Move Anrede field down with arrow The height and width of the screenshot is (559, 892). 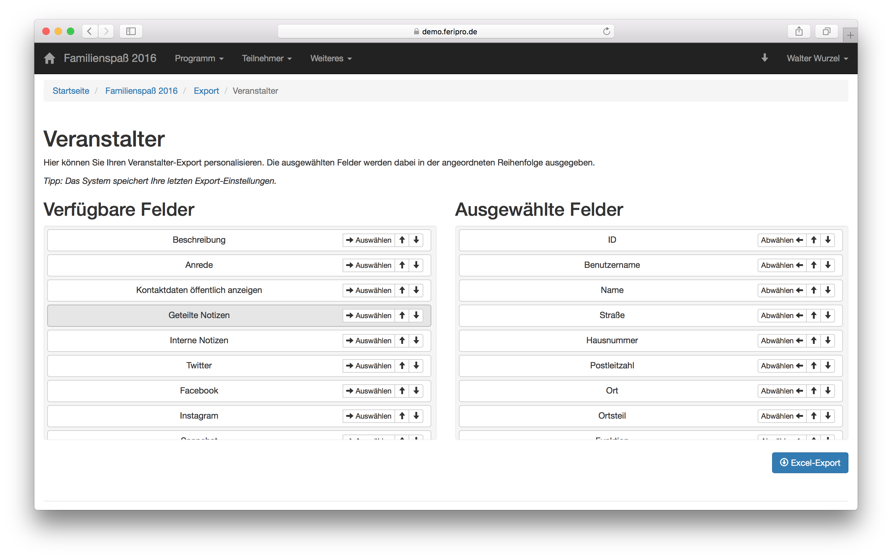click(416, 265)
